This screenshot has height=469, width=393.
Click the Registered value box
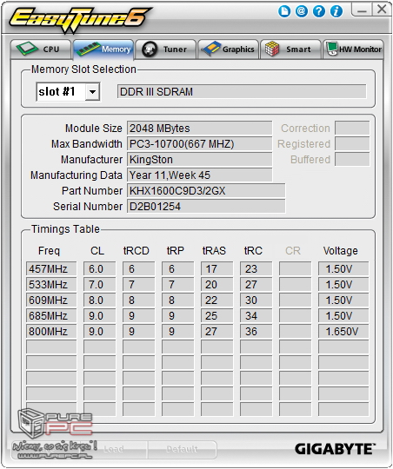click(x=352, y=144)
